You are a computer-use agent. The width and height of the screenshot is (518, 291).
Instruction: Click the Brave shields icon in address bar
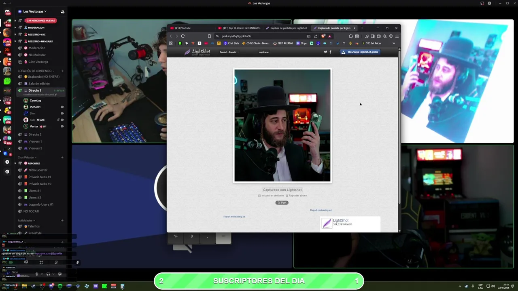(x=323, y=36)
